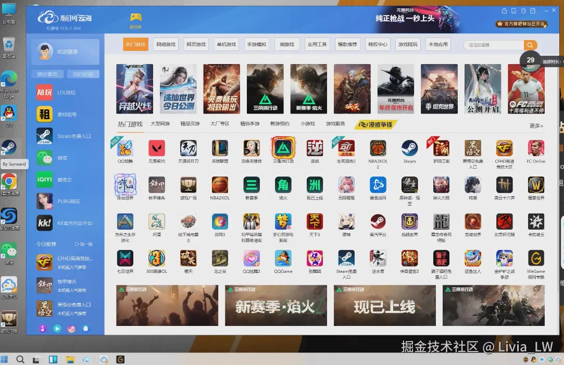Viewport: 564px width, 365px height.
Task: Open the 新赛季·焰火 bottom banner
Action: pos(276,306)
